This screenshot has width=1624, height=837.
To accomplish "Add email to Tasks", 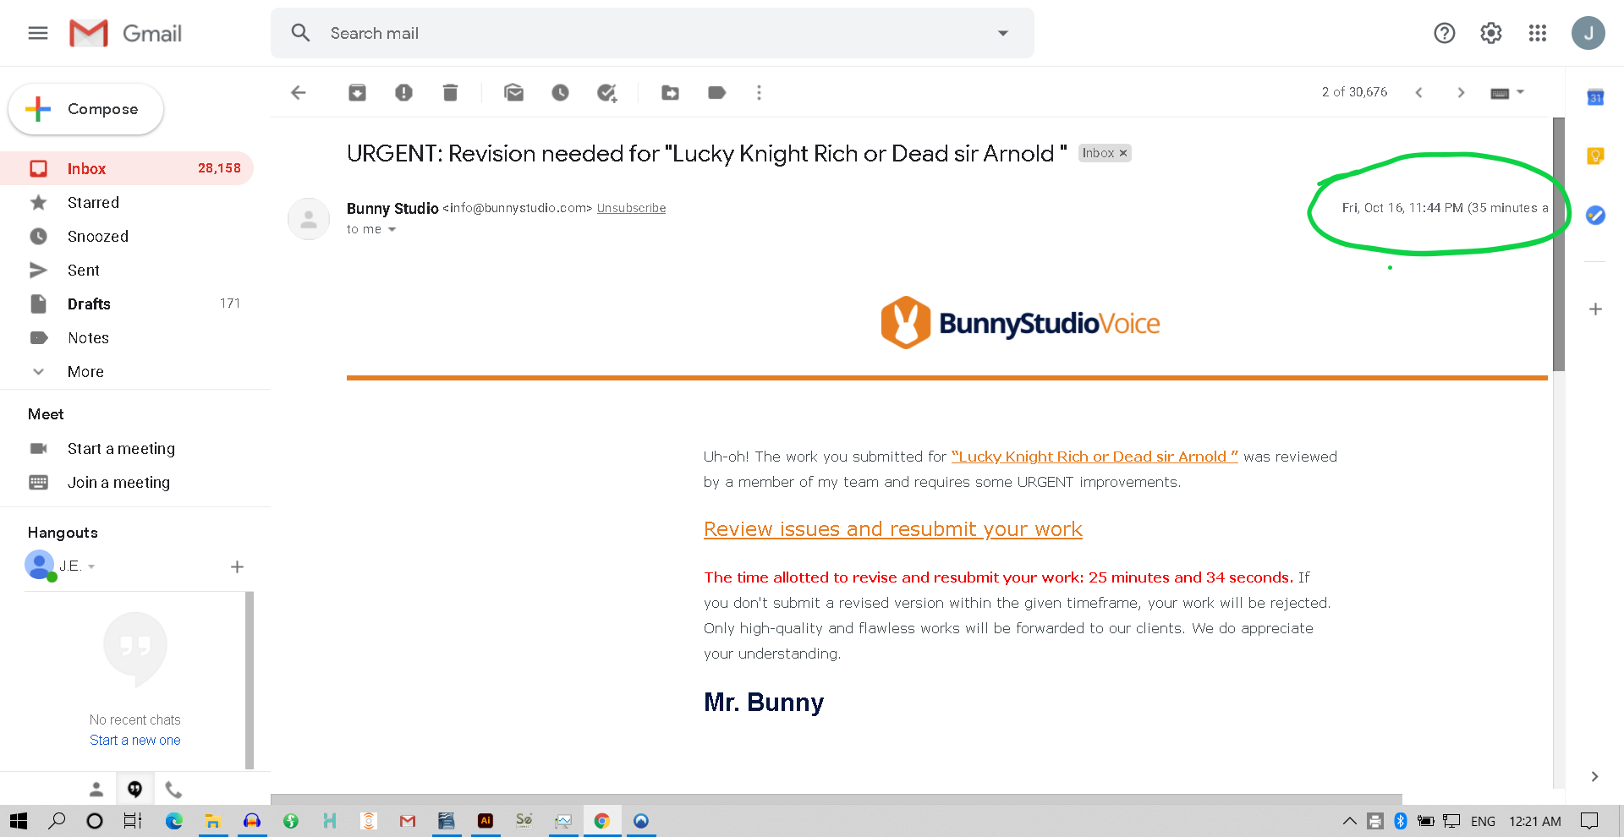I will coord(606,93).
